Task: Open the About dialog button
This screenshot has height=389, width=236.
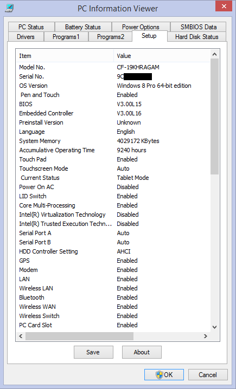Action: point(142,352)
